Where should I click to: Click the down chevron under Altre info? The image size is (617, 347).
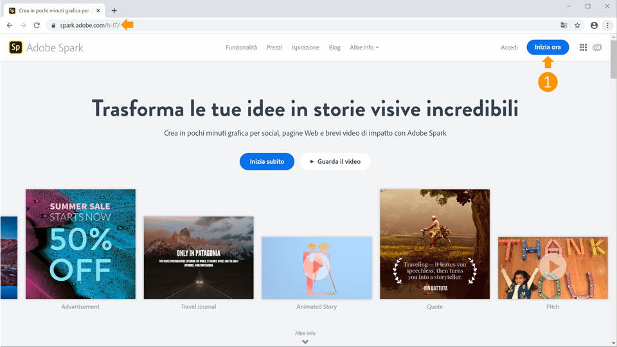tap(305, 342)
